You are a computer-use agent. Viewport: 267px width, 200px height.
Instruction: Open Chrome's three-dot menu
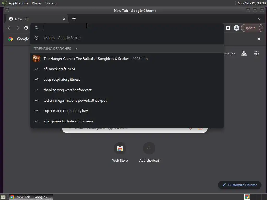coord(260,28)
